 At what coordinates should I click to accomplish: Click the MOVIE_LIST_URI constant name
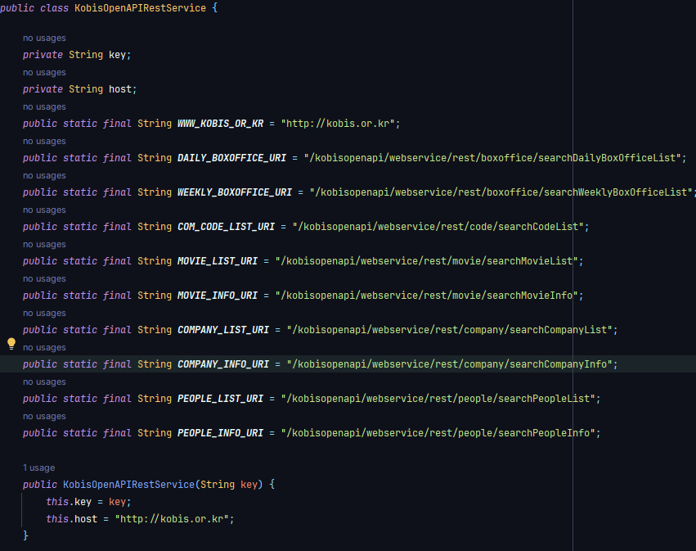coord(218,261)
